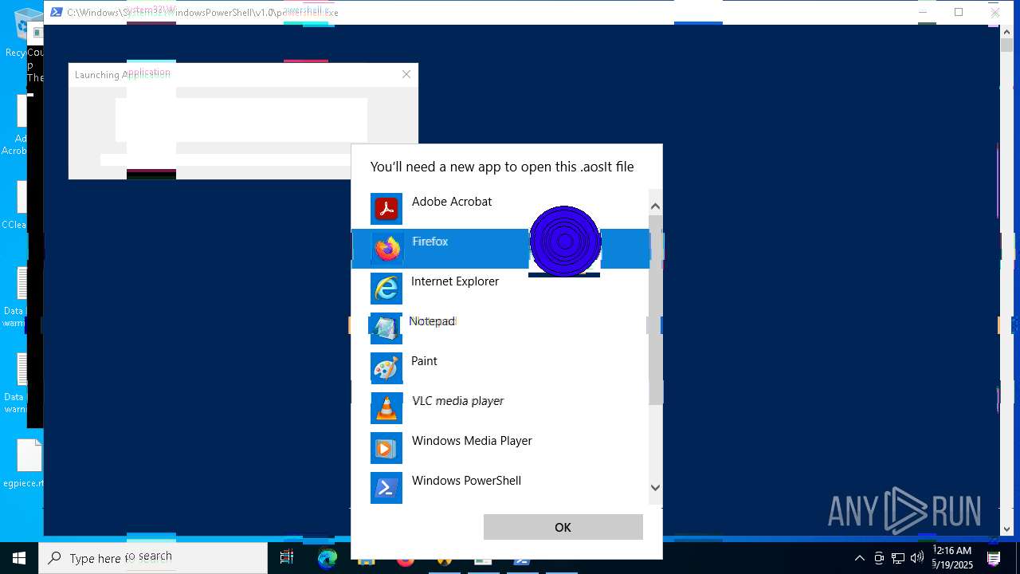Pick the Internet Explorer icon

[x=386, y=289]
